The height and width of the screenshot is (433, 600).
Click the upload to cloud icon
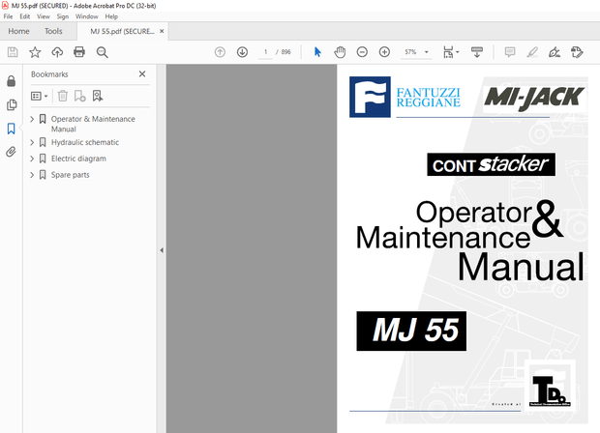57,52
